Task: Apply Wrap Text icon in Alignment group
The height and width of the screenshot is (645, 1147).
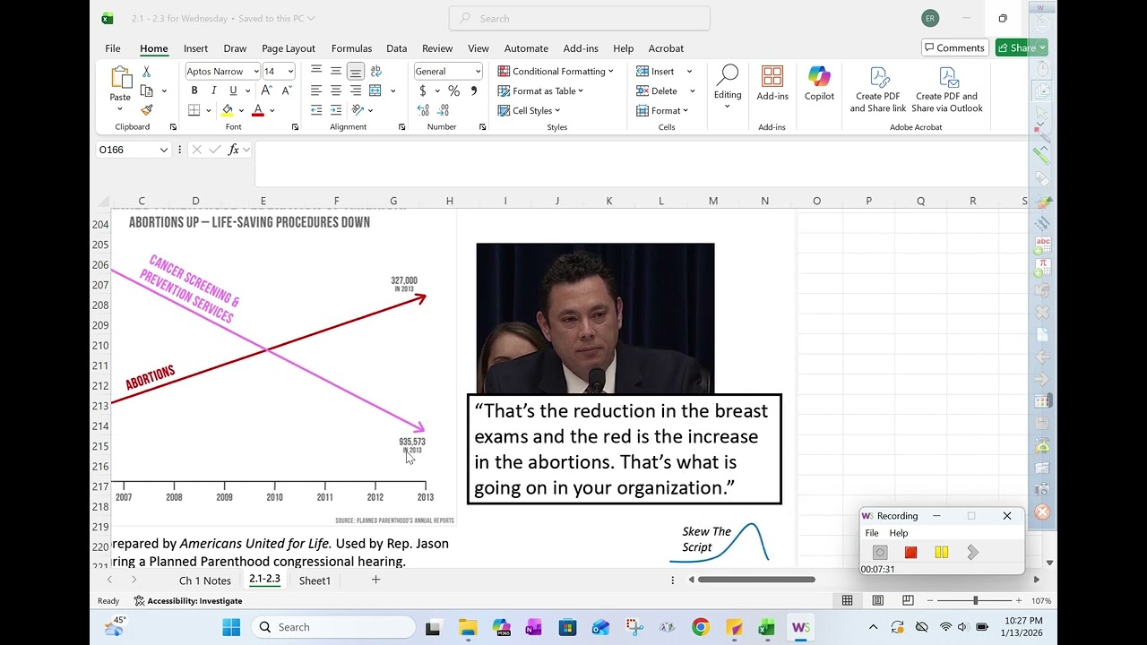Action: point(375,71)
